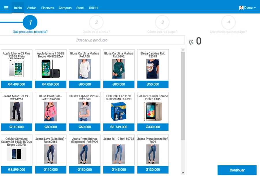The height and width of the screenshot is (189, 260).
Task: Go to step 3 payment method circle
Action: coord(162,22)
